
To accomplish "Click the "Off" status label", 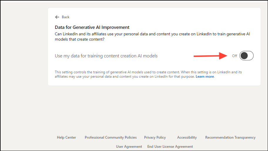I will 235,56.
